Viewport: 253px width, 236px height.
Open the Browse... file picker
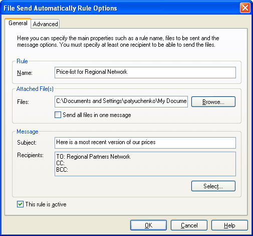tap(213, 101)
